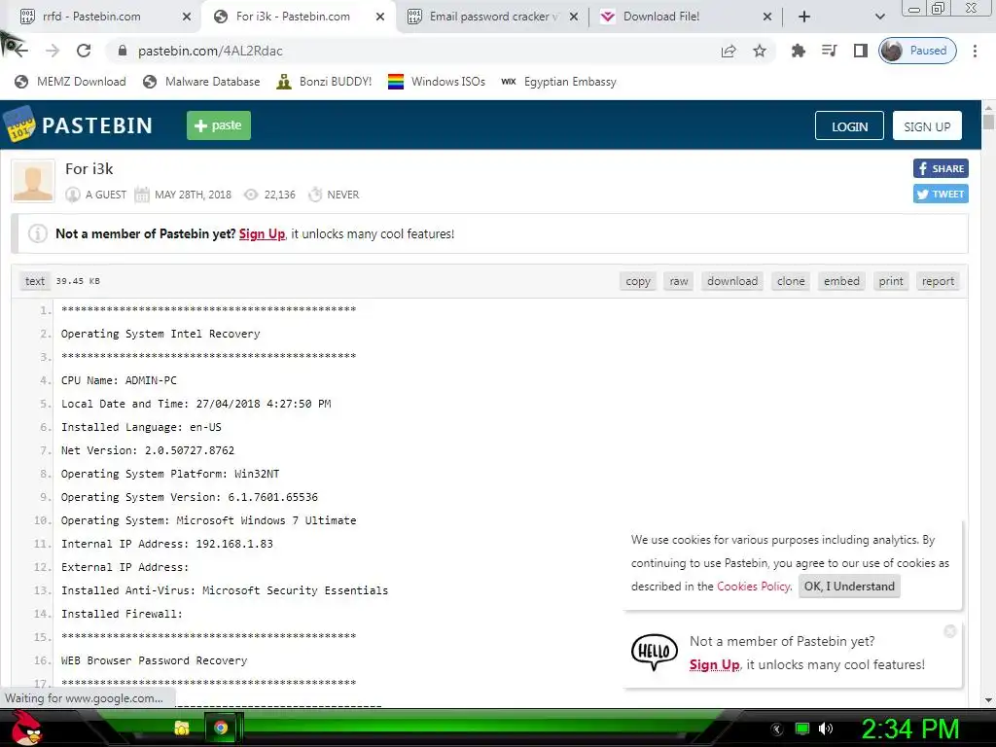
Task: Open MEMZ Download bookmark
Action: click(x=70, y=82)
